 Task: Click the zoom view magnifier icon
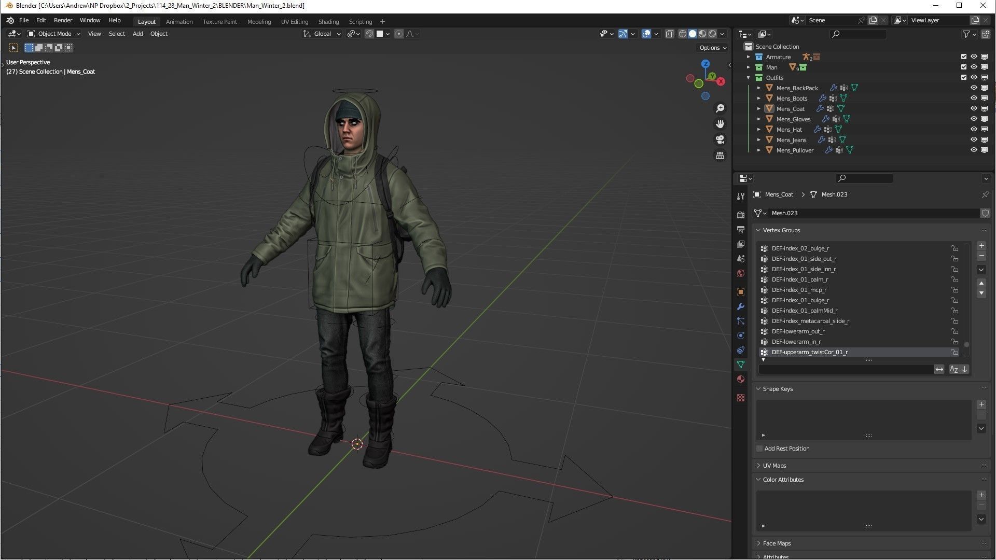click(720, 108)
